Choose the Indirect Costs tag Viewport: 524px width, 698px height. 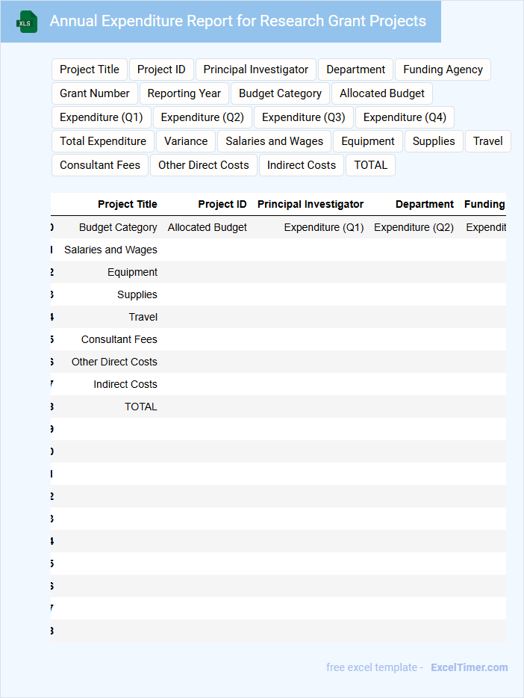point(302,166)
